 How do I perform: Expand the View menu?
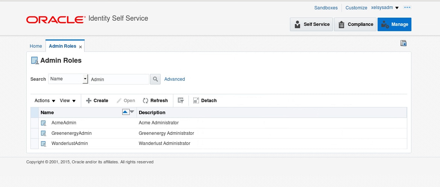coord(68,101)
